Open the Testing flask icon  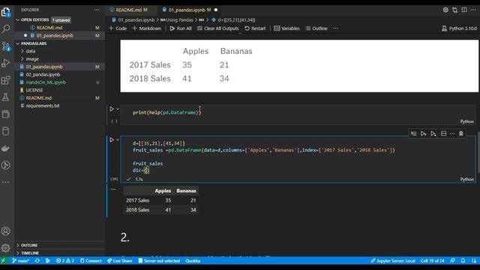click(x=5, y=97)
